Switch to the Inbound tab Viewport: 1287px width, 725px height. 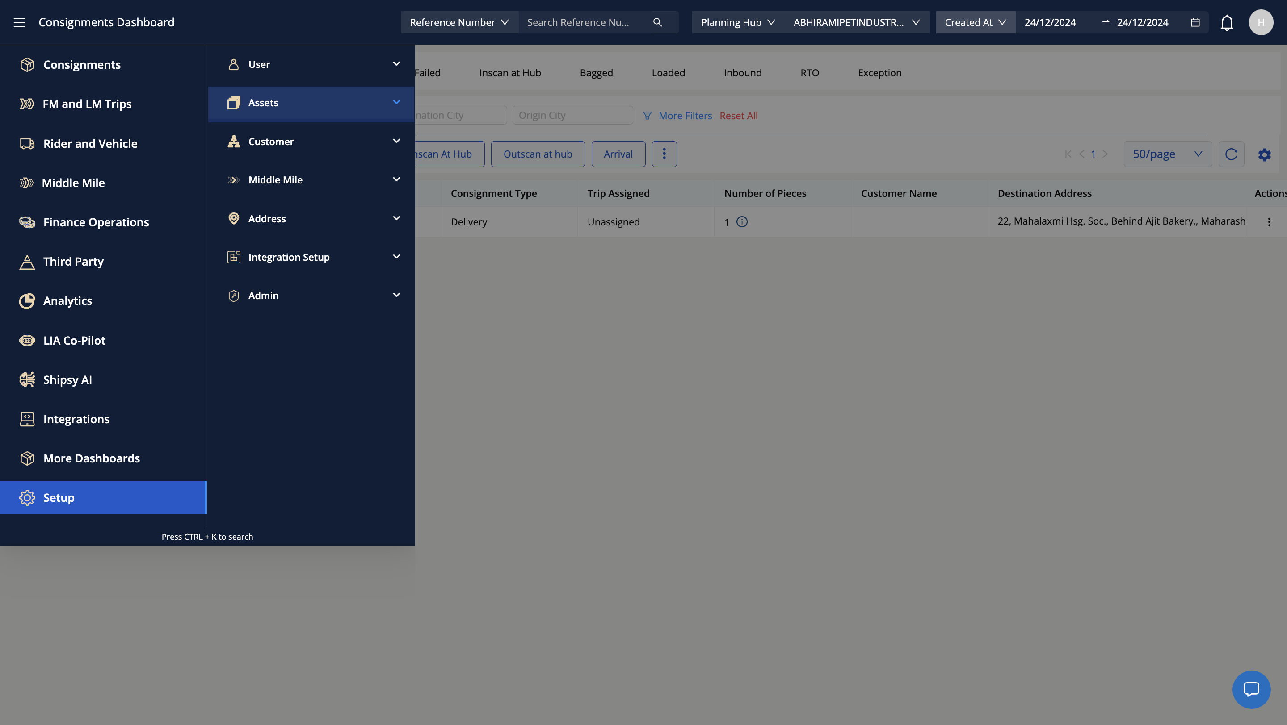pos(742,73)
